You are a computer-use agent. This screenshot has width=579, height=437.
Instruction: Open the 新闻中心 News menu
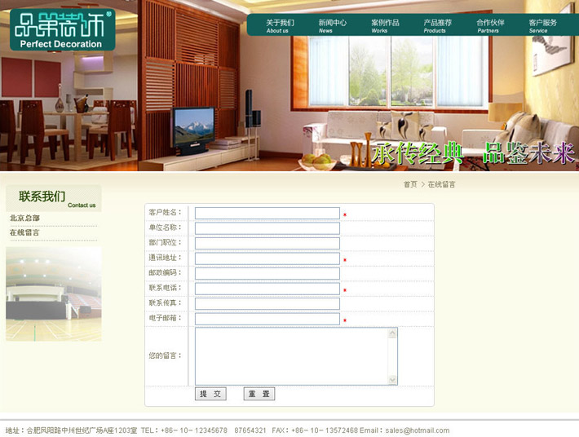pyautogui.click(x=331, y=26)
